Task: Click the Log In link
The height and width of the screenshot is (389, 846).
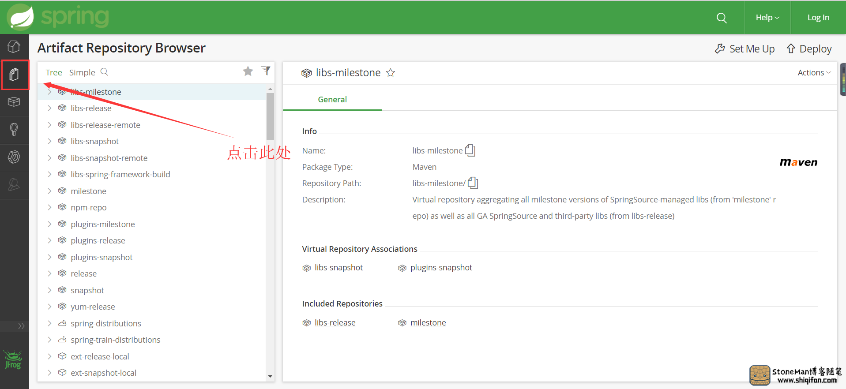Action: tap(818, 18)
